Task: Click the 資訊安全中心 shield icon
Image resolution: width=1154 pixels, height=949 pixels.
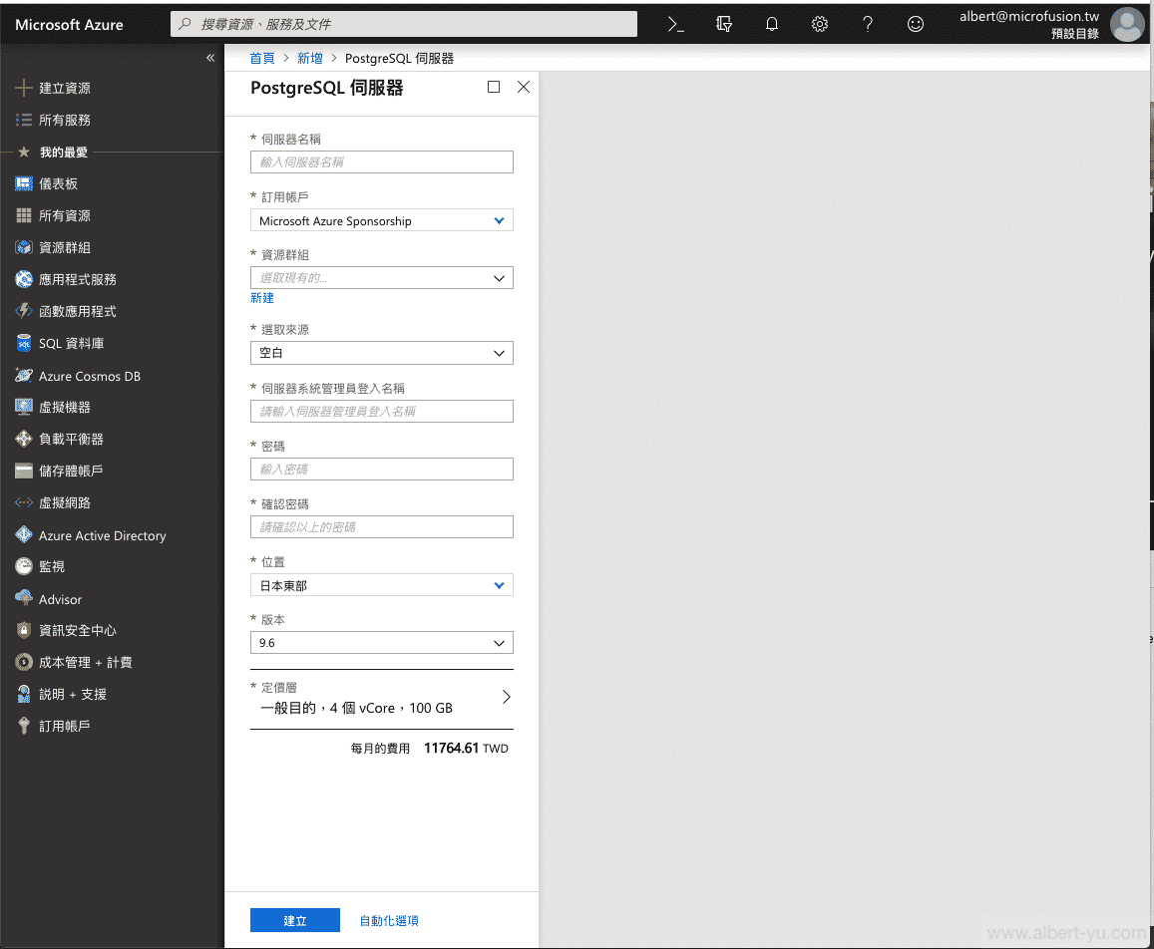Action: 24,630
